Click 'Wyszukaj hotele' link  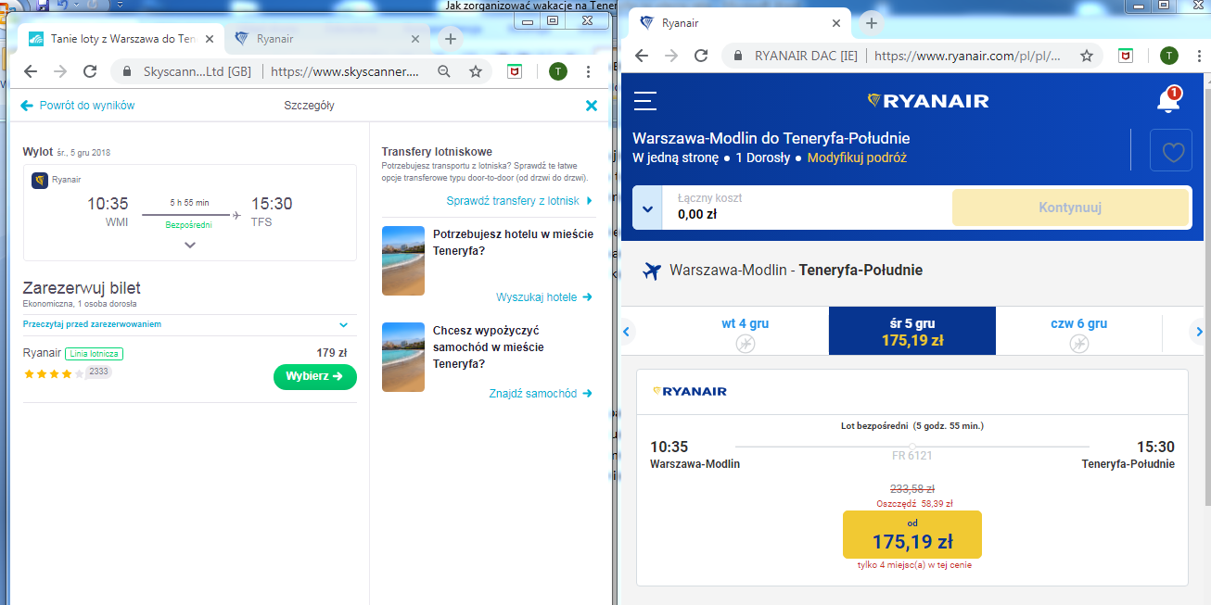coord(544,297)
